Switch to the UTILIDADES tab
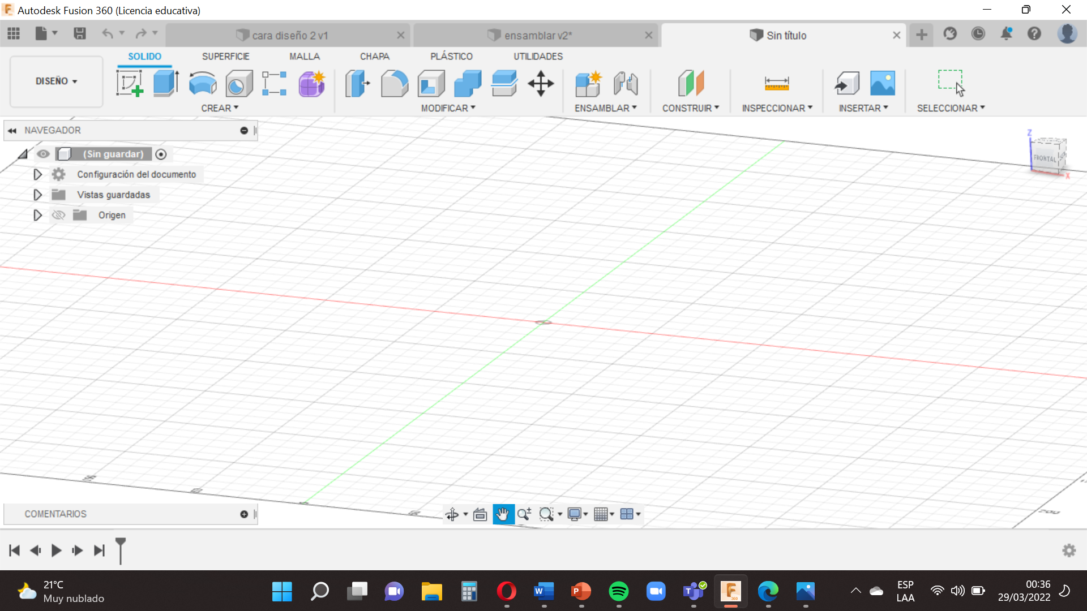 point(538,57)
